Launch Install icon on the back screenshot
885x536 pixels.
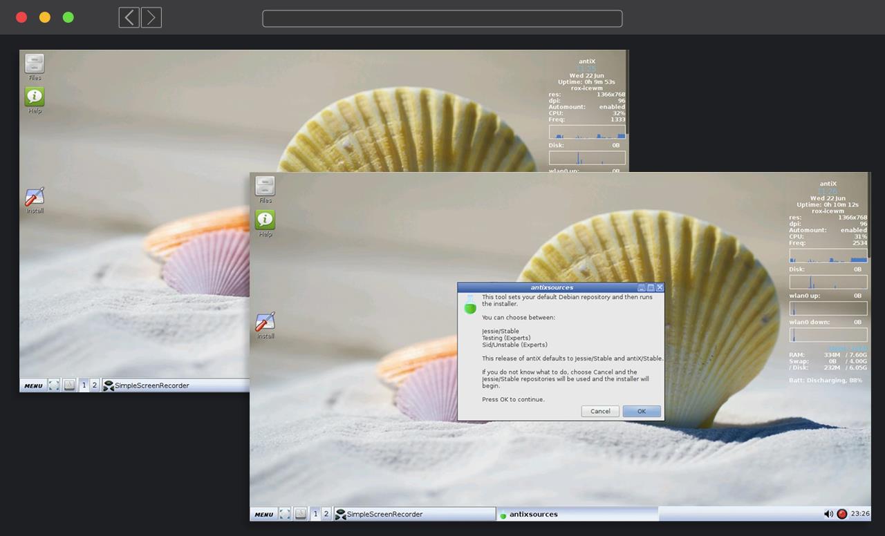35,198
